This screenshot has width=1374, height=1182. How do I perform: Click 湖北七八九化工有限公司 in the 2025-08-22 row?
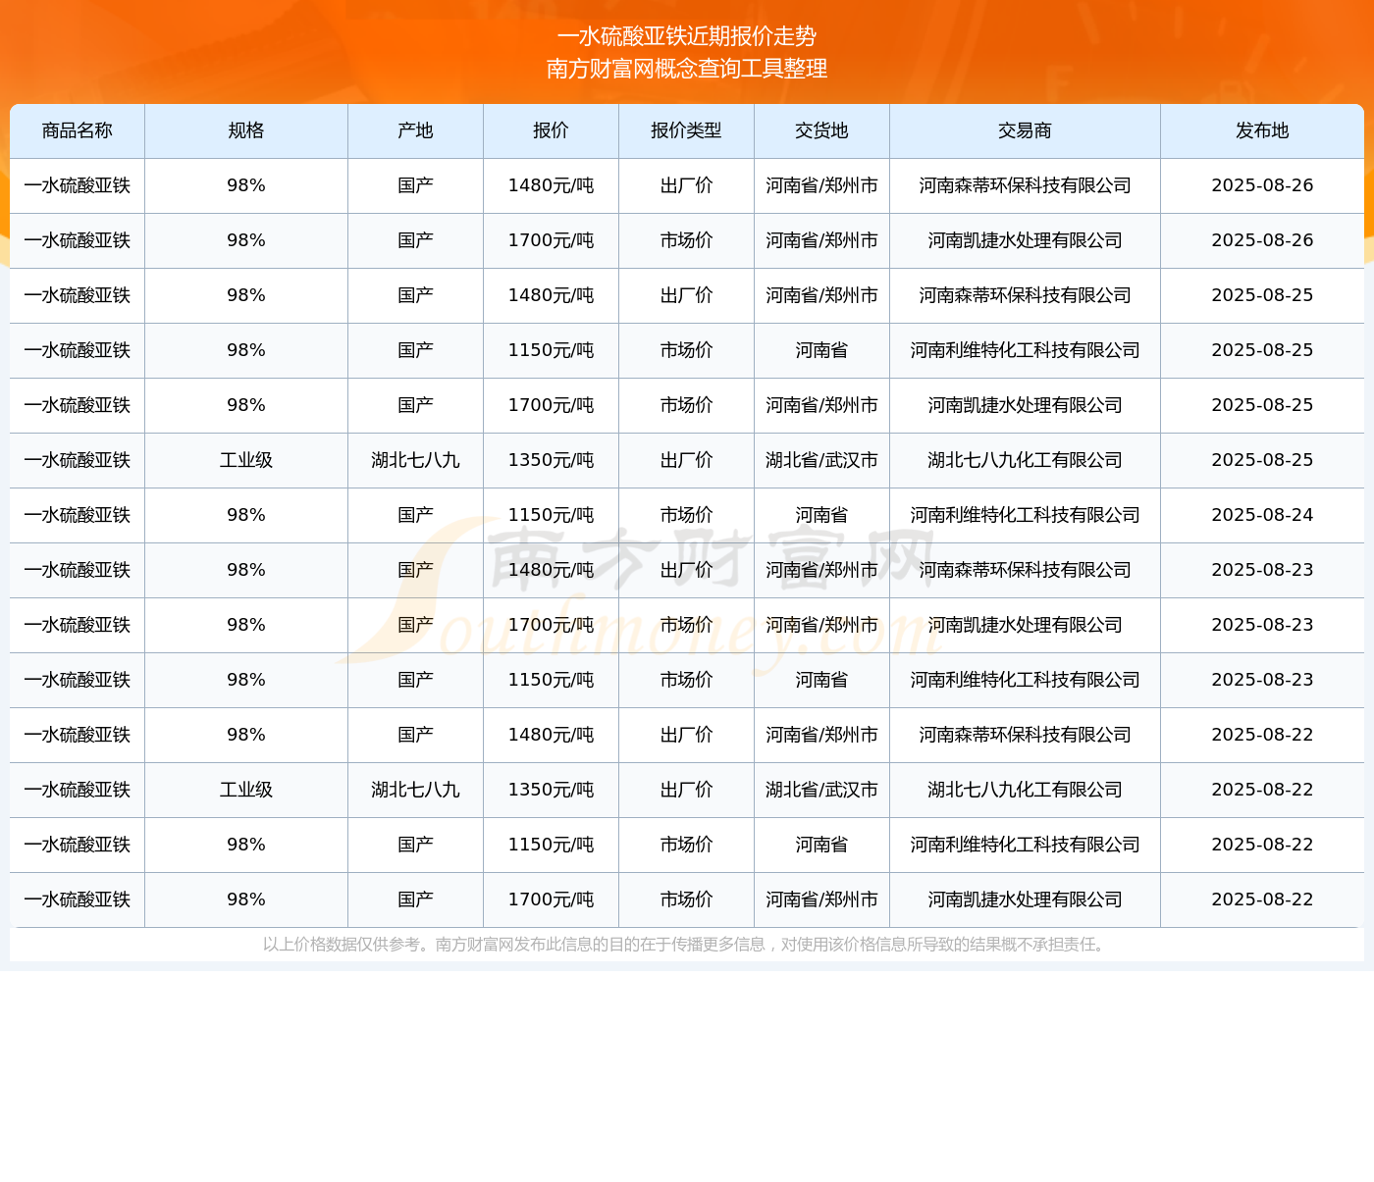[1025, 790]
